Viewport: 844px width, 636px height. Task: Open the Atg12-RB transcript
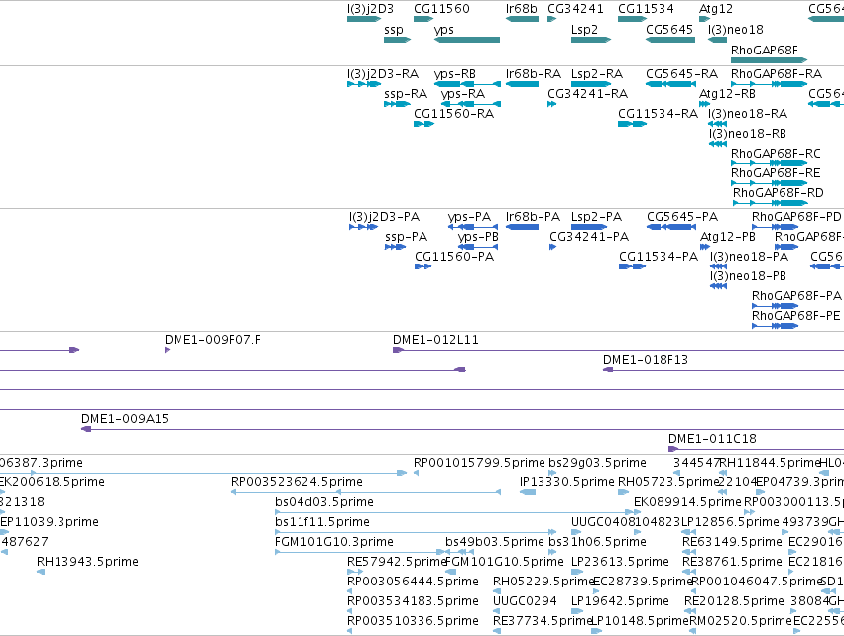click(704, 104)
